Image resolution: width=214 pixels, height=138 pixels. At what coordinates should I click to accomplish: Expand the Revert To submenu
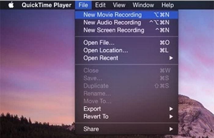(127, 116)
